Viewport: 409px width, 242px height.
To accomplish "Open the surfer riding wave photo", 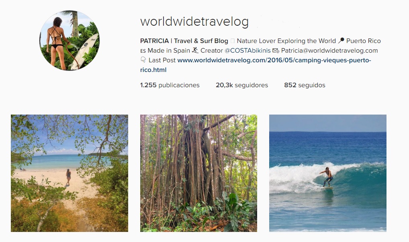I will coord(327,173).
